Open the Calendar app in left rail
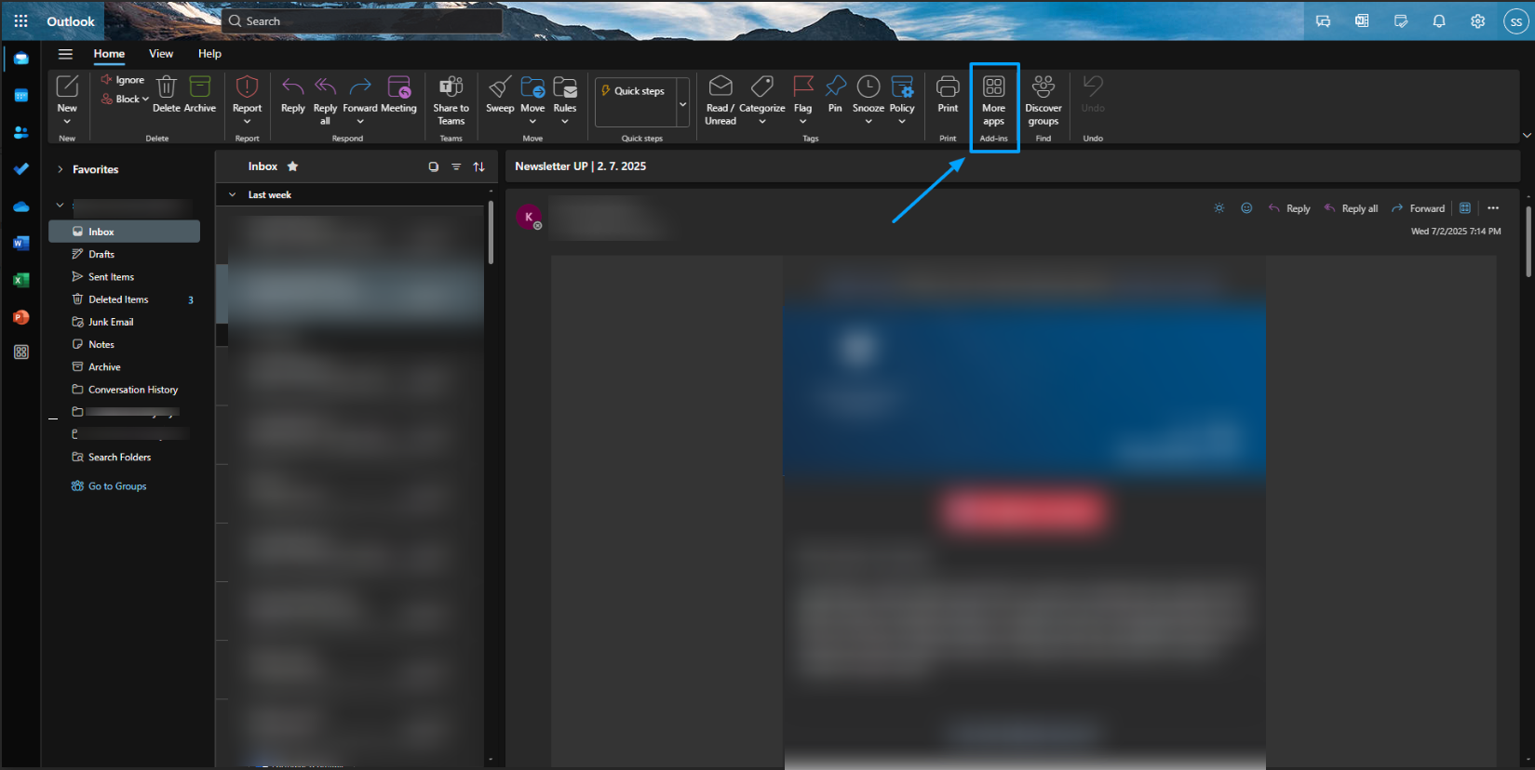 click(x=21, y=96)
